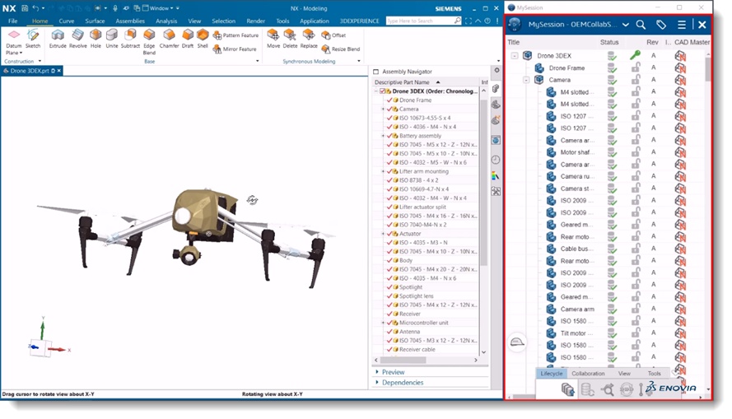732x419 pixels.
Task: Click the Status column header in MySession
Action: (609, 42)
